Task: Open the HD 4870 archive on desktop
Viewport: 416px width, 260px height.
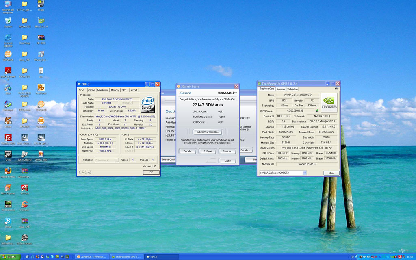Action: click(x=41, y=39)
